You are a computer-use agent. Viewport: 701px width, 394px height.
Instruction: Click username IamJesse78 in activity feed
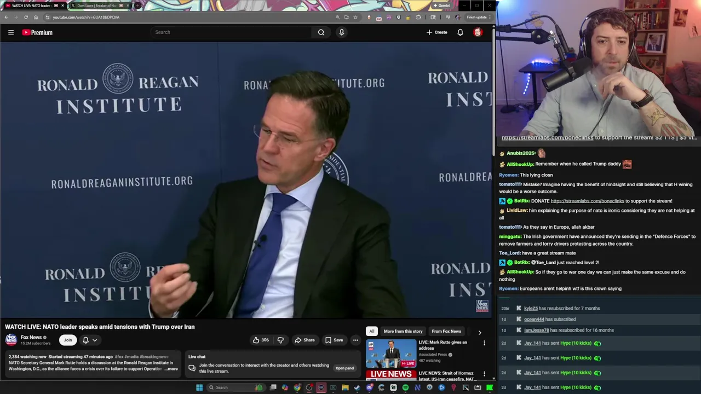tap(536, 331)
